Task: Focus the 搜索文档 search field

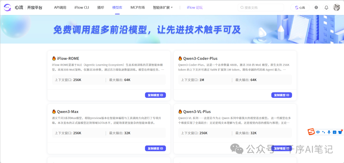Action: (261, 8)
